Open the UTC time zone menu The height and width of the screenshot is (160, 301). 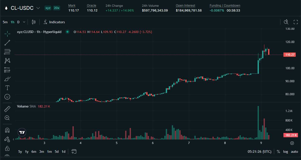point(259,151)
